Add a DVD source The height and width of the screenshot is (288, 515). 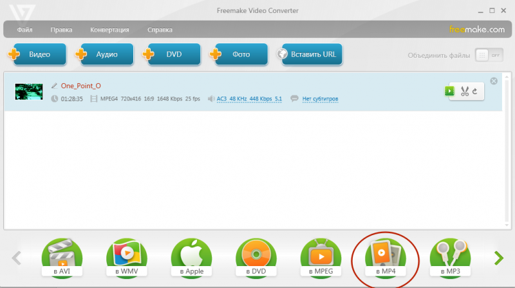[x=172, y=54]
